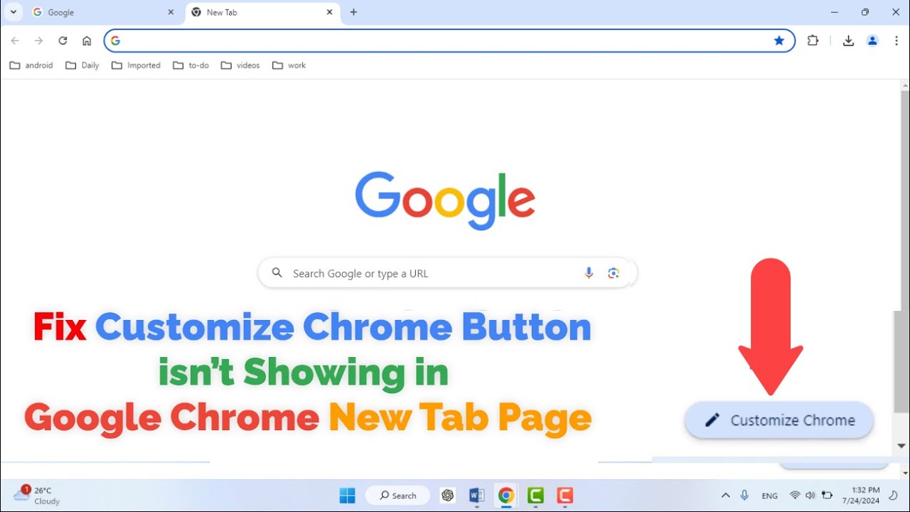Open the Chrome profile avatar
The image size is (910, 512).
(x=872, y=41)
